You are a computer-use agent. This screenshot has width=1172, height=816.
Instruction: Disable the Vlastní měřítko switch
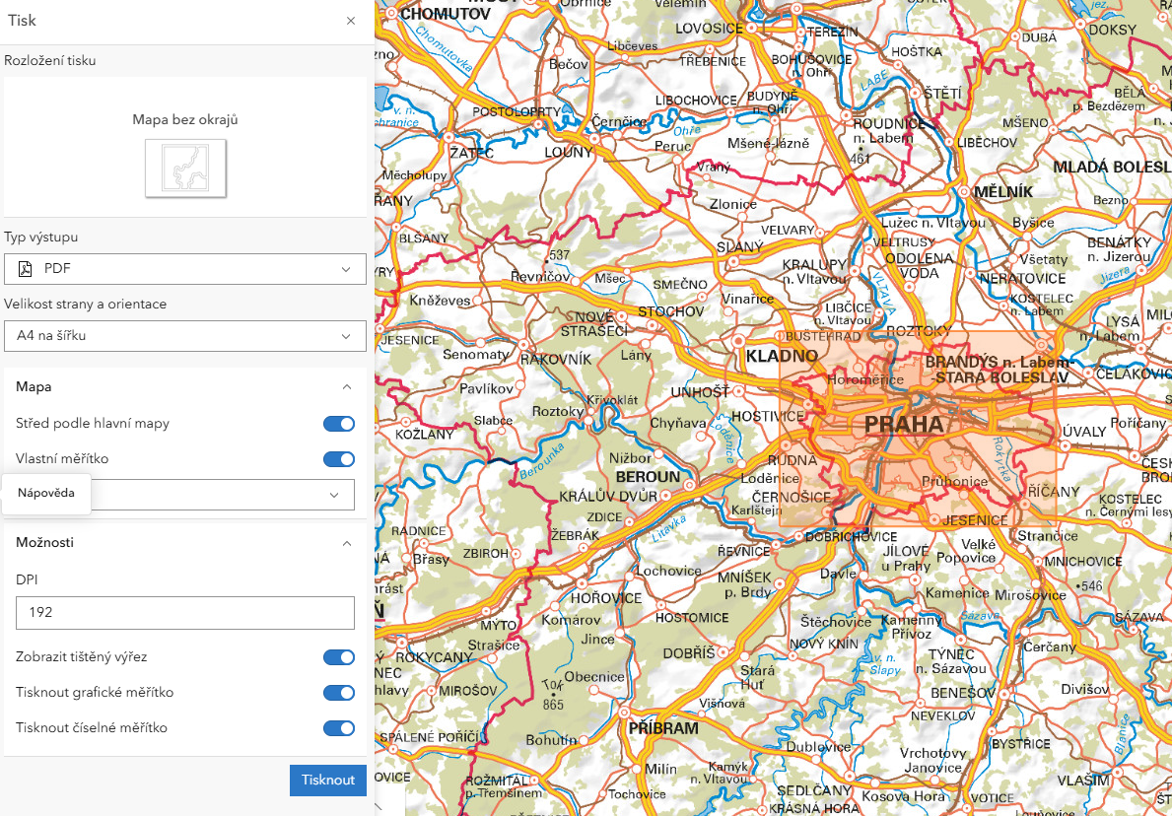point(339,459)
